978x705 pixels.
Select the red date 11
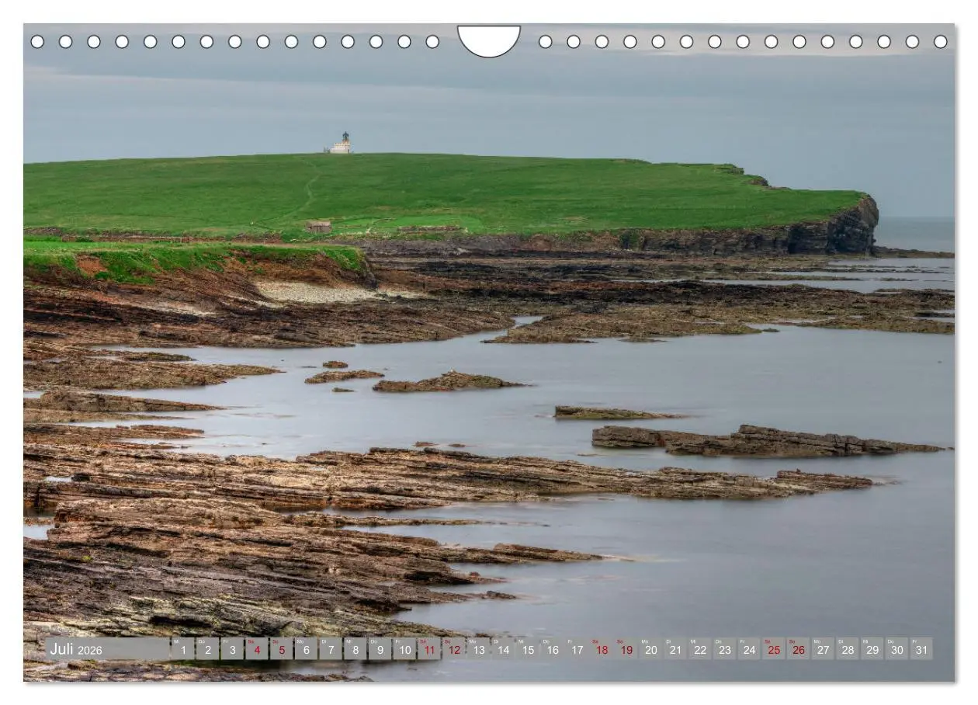coord(429,649)
